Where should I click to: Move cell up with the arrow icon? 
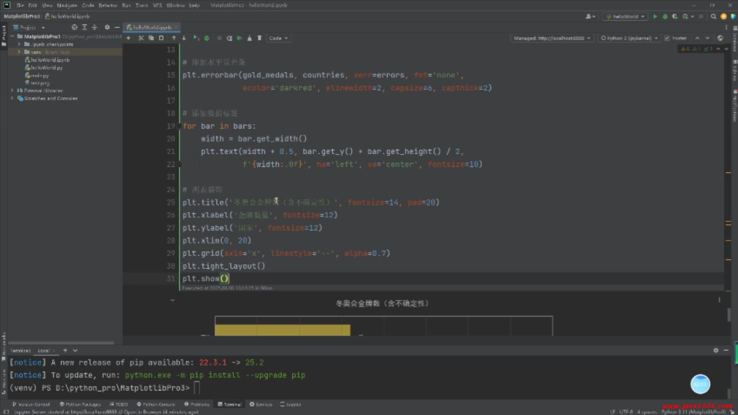174,38
